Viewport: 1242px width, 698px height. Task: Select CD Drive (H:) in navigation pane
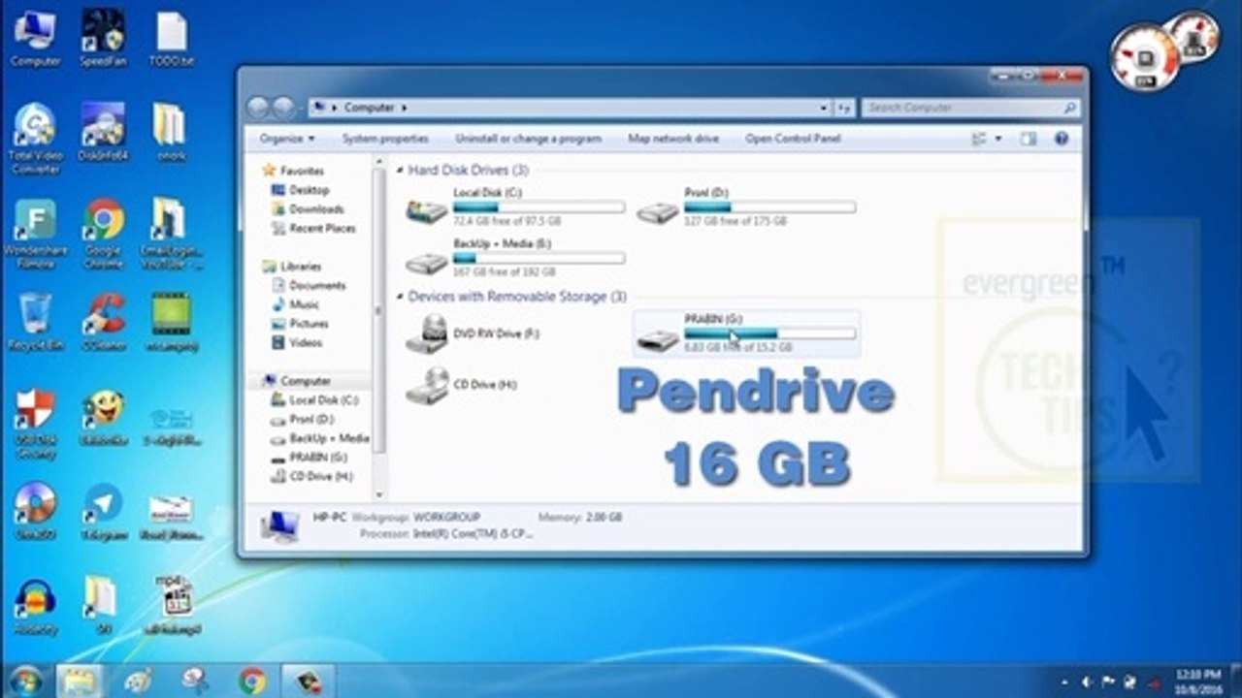[311, 476]
